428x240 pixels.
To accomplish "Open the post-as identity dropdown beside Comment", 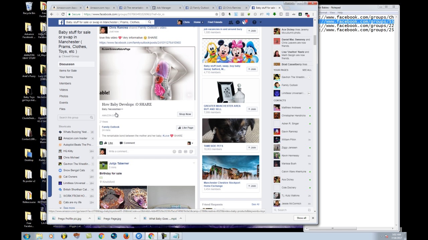I will 190,143.
